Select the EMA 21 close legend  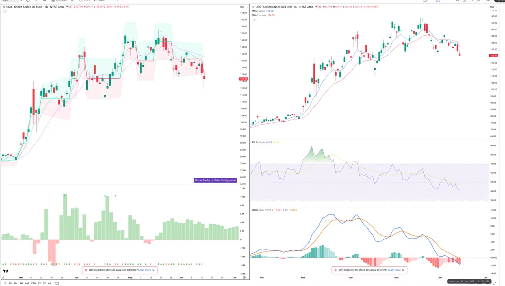click(259, 15)
